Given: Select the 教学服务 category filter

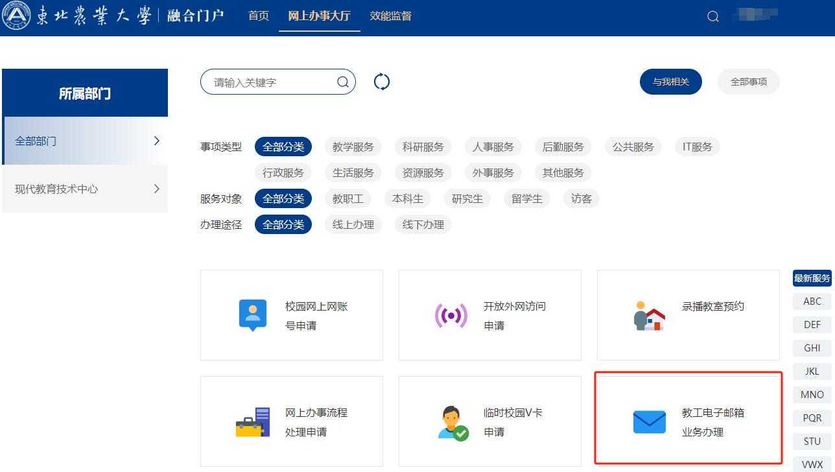Looking at the screenshot, I should coord(353,147).
